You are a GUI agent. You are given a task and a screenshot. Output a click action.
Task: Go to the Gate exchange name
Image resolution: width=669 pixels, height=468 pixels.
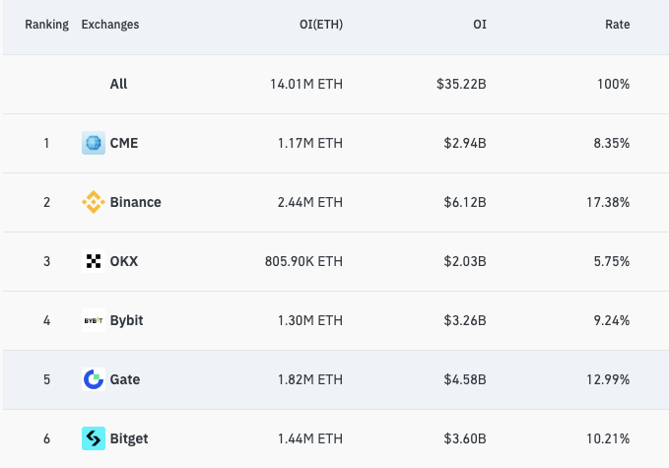tap(125, 379)
